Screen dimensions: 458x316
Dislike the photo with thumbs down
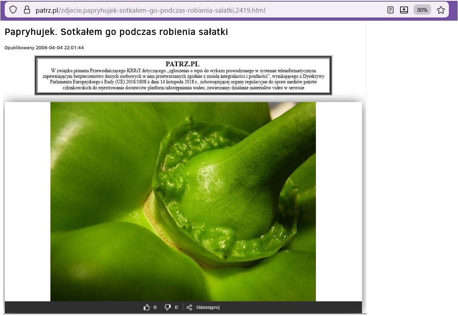coord(167,307)
